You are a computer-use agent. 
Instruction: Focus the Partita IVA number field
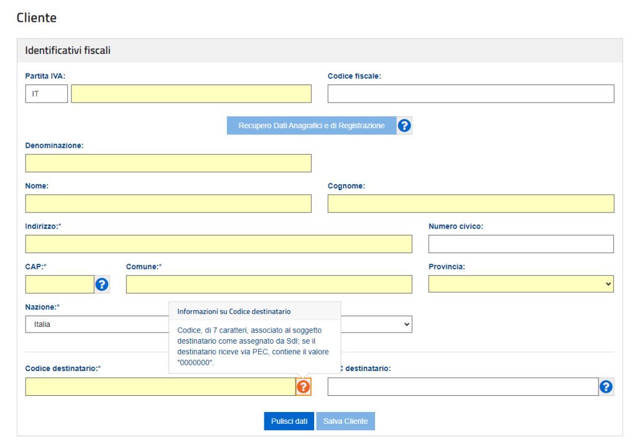191,94
